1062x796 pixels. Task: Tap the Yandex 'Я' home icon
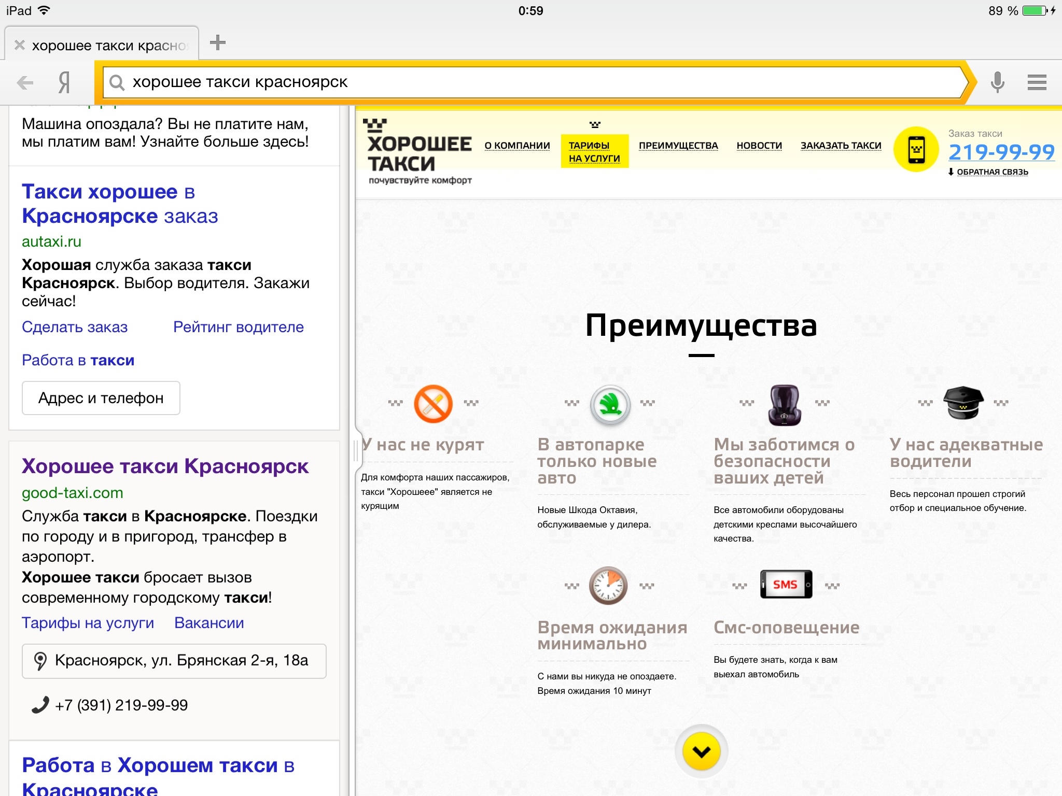tap(64, 82)
